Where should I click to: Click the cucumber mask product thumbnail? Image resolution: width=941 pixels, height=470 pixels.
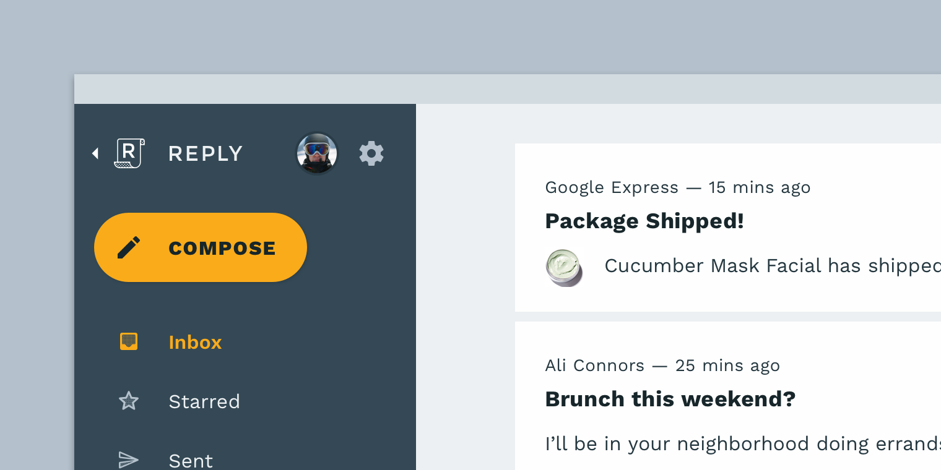(x=564, y=267)
